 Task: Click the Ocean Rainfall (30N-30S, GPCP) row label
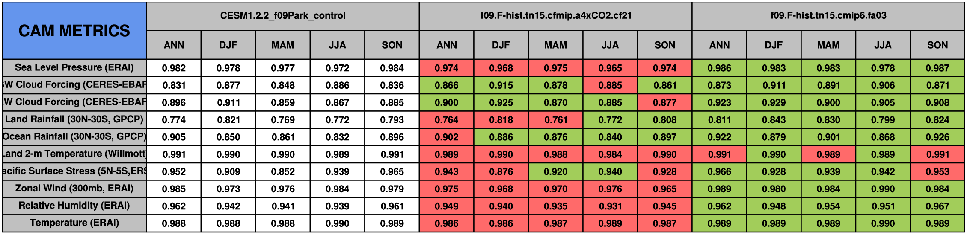(74, 137)
